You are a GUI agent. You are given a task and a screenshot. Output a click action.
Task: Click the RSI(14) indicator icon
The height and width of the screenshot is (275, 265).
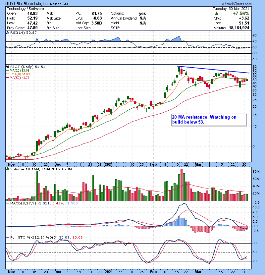coord(8,32)
